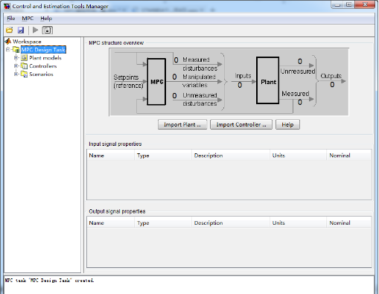Image resolution: width=379 pixels, height=294 pixels.
Task: Click the Help button below the diagram
Action: [x=287, y=124]
